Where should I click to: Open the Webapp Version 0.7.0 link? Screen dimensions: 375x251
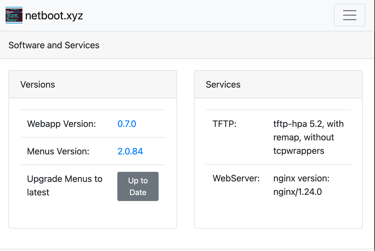(127, 124)
